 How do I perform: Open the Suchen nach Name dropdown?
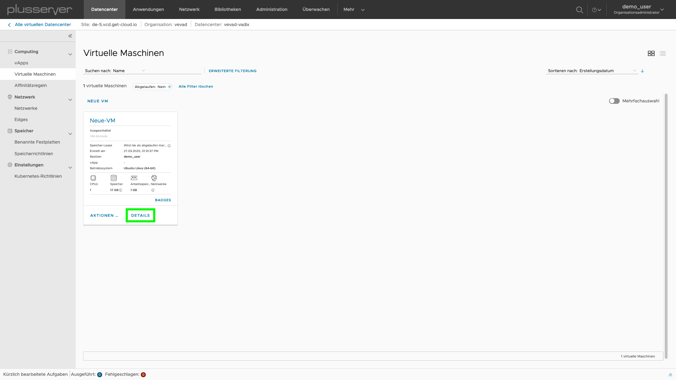[143, 70]
